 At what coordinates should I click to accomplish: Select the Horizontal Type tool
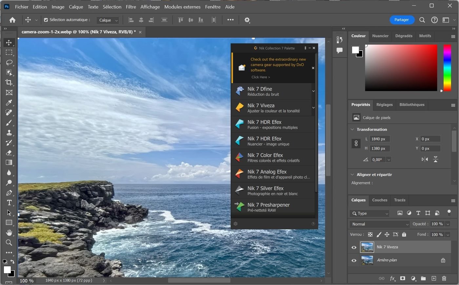(x=9, y=203)
